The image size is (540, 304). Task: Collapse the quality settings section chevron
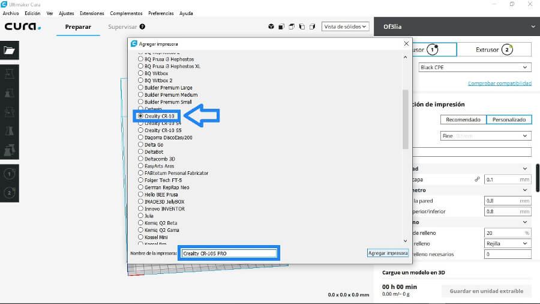(x=525, y=169)
